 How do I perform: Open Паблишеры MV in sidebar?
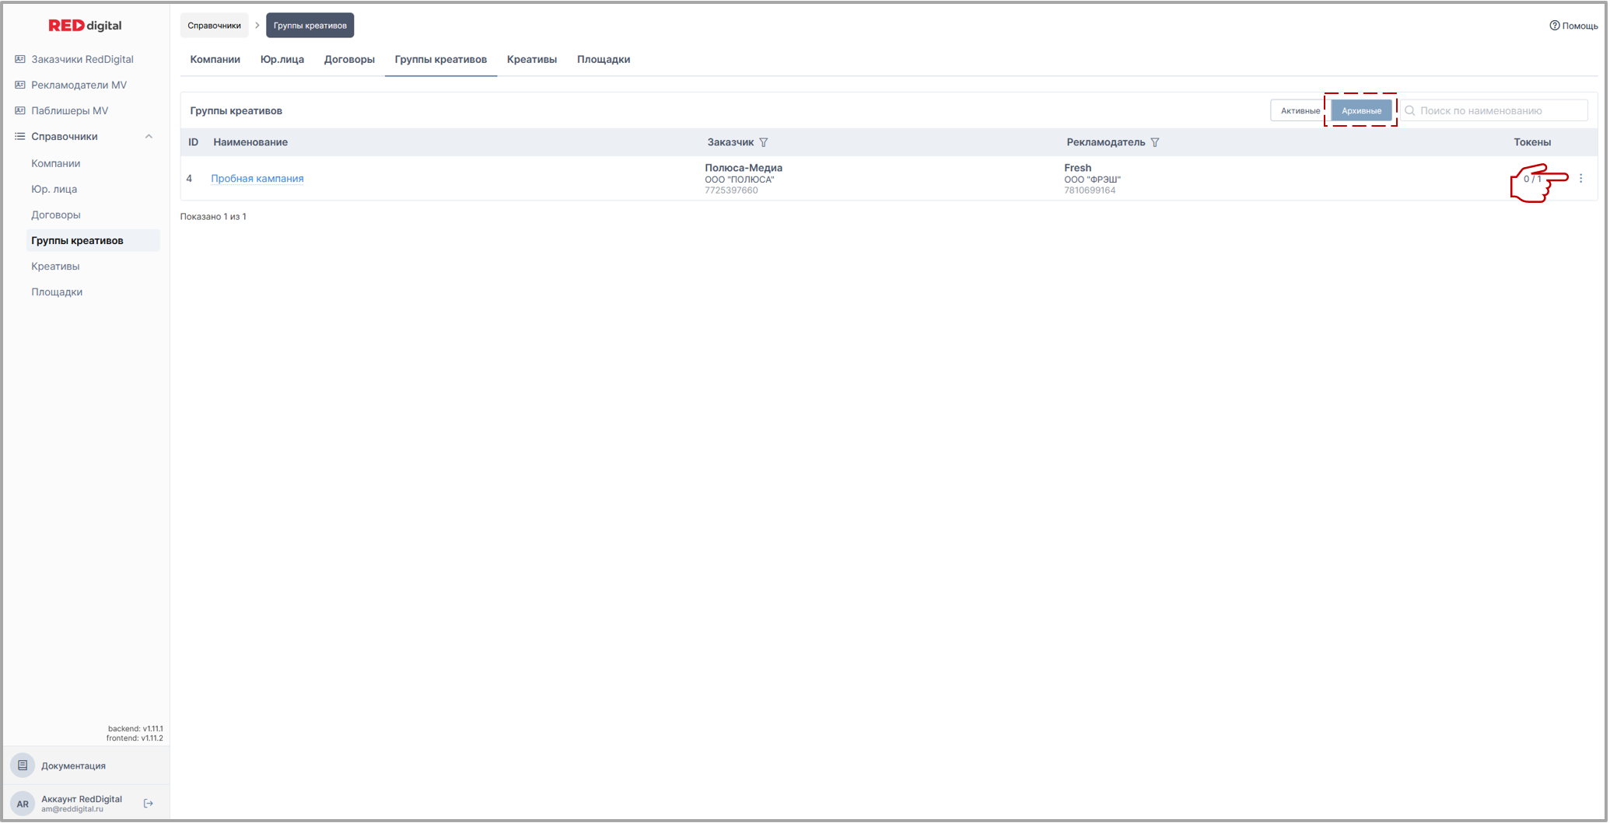[x=69, y=111]
